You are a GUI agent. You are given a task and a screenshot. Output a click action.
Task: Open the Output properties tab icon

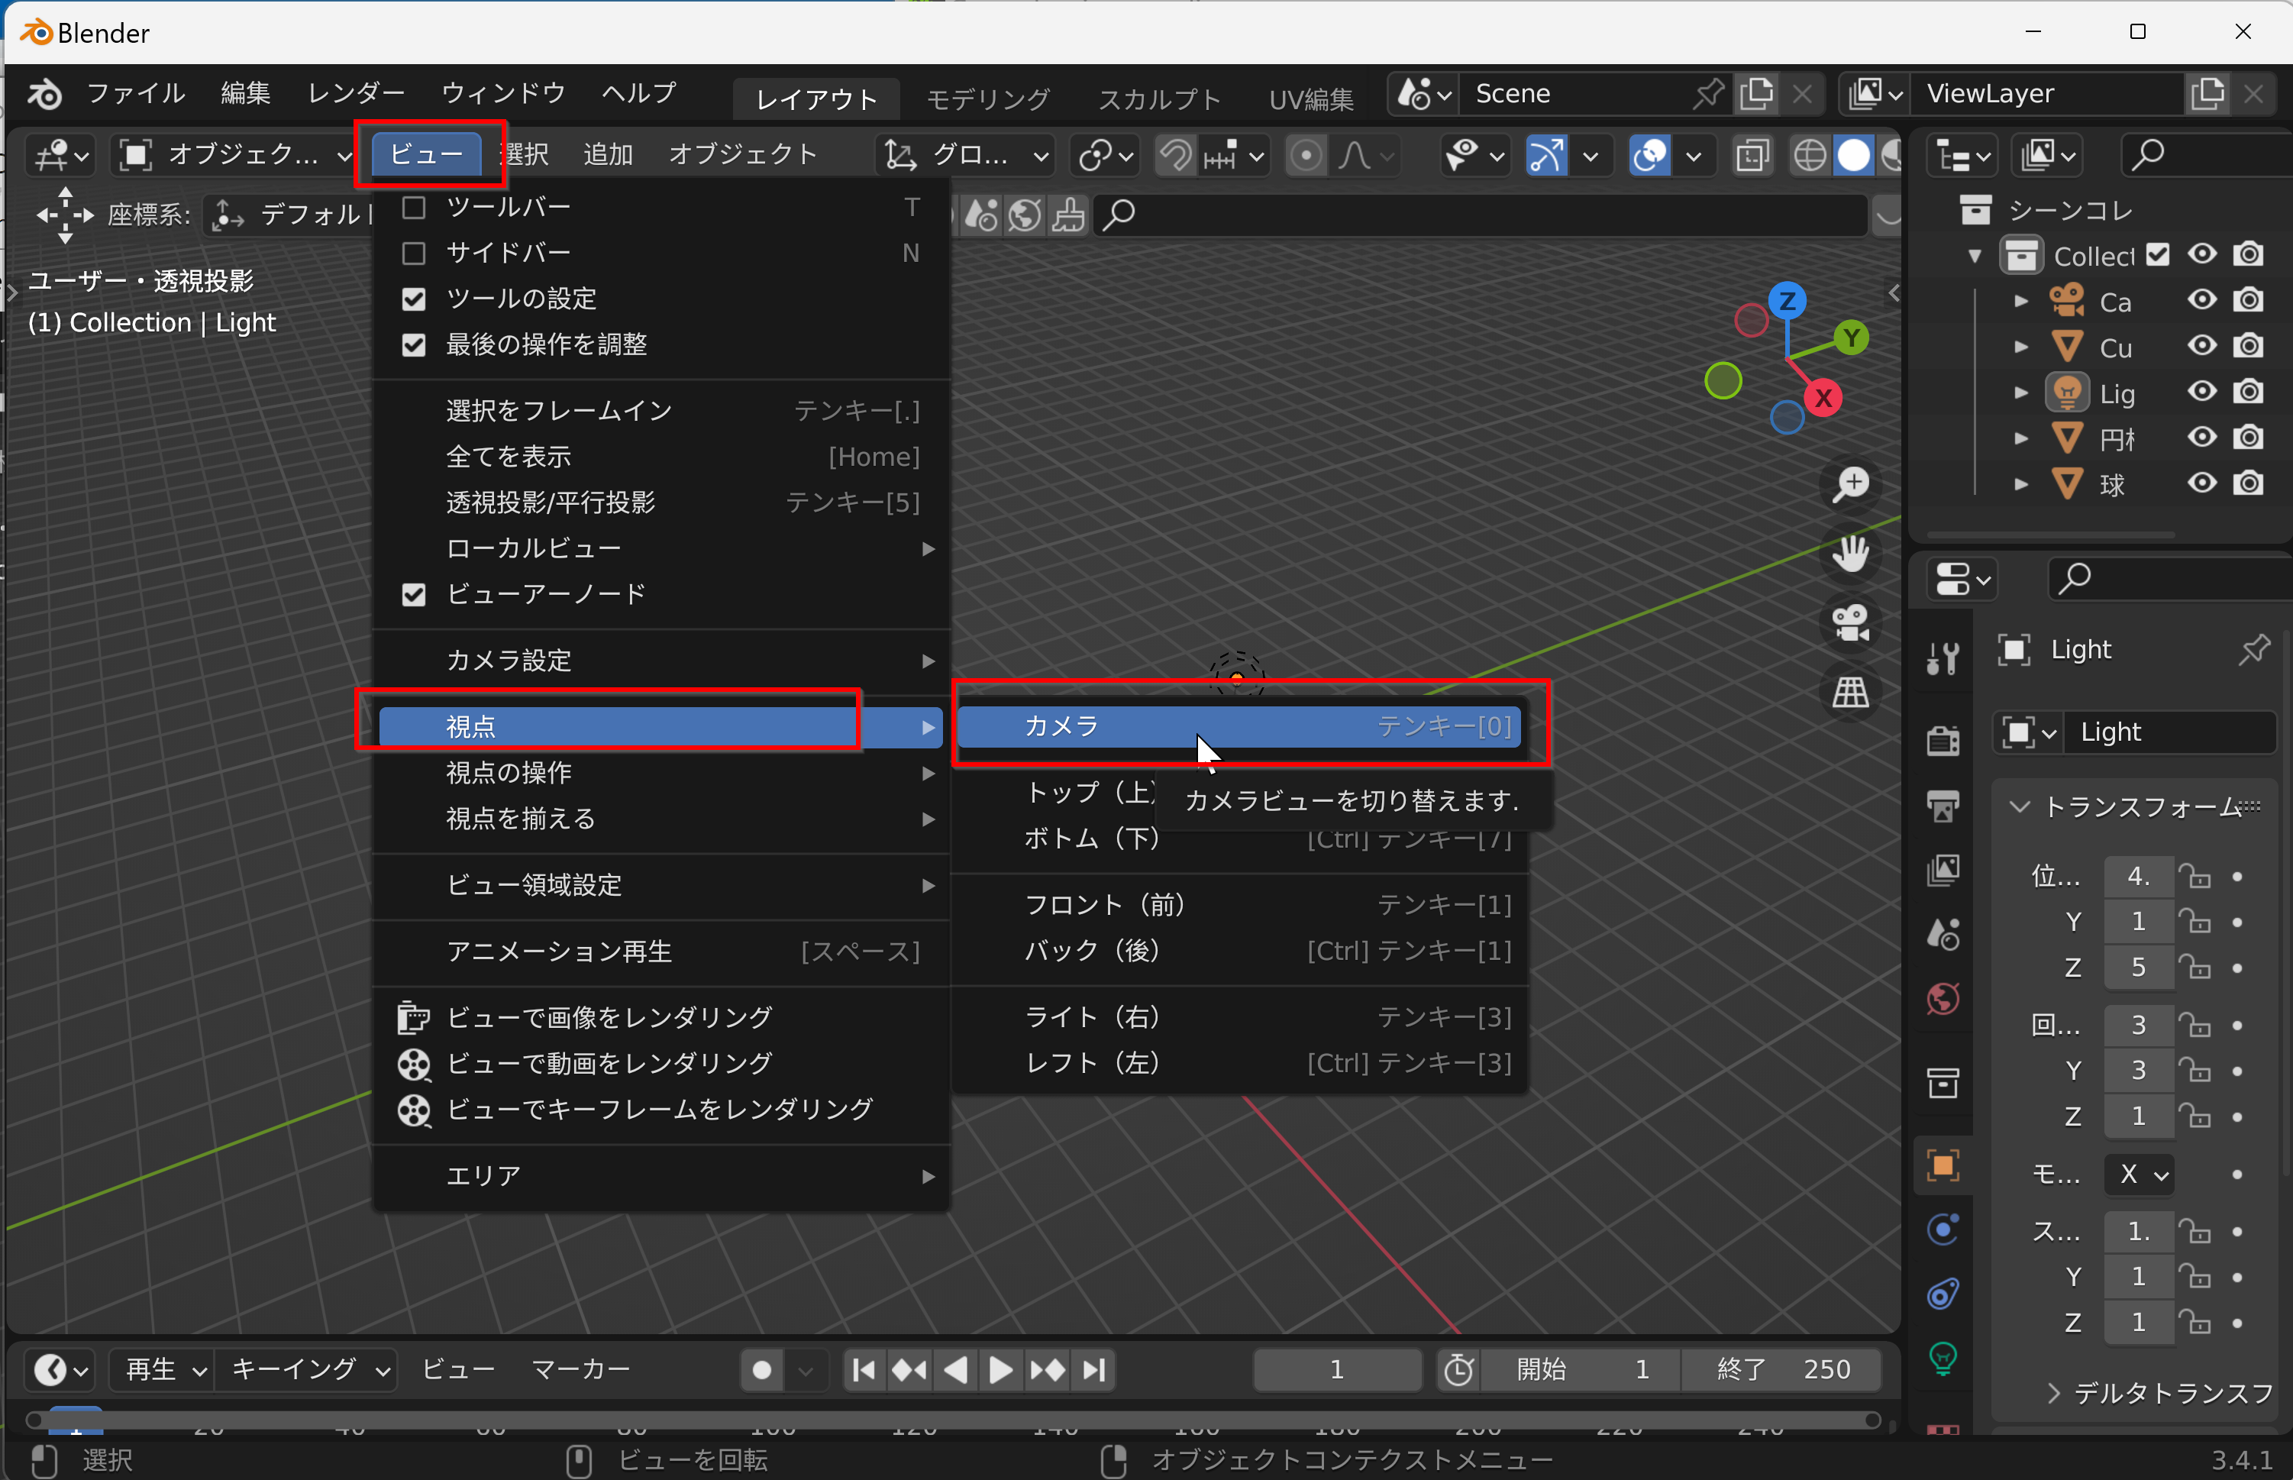1943,806
